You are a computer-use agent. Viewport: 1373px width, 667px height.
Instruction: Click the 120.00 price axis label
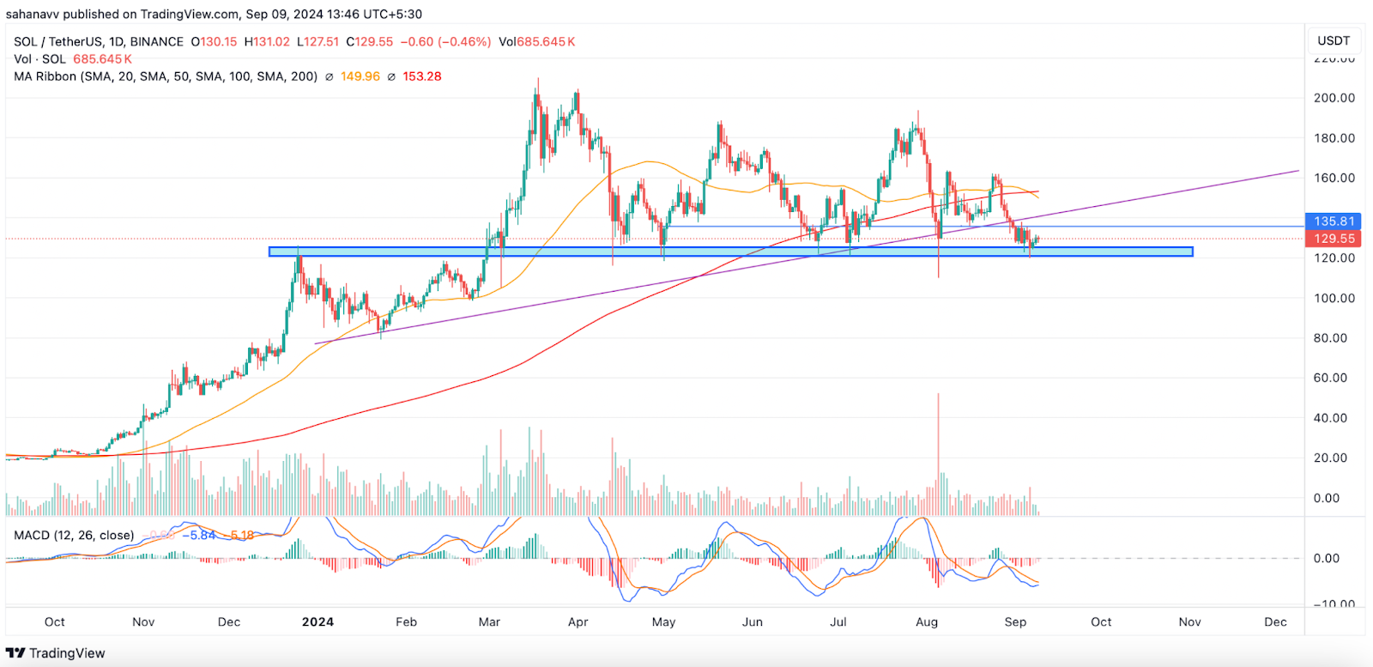1334,258
